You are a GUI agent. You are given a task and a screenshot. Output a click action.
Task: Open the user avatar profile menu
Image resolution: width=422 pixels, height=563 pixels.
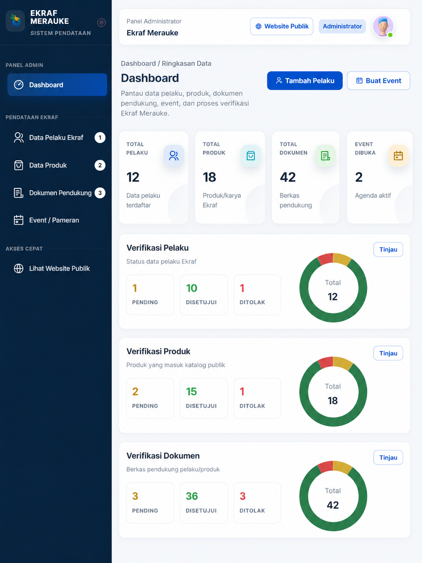tap(383, 26)
